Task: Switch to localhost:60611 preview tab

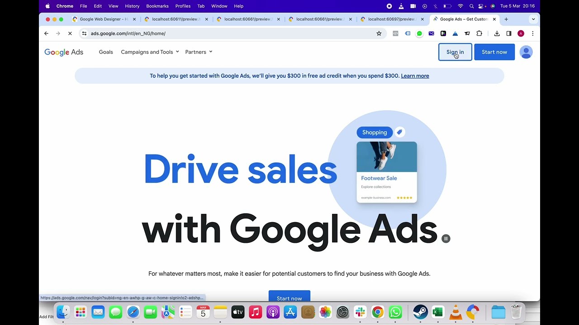Action: 176,19
